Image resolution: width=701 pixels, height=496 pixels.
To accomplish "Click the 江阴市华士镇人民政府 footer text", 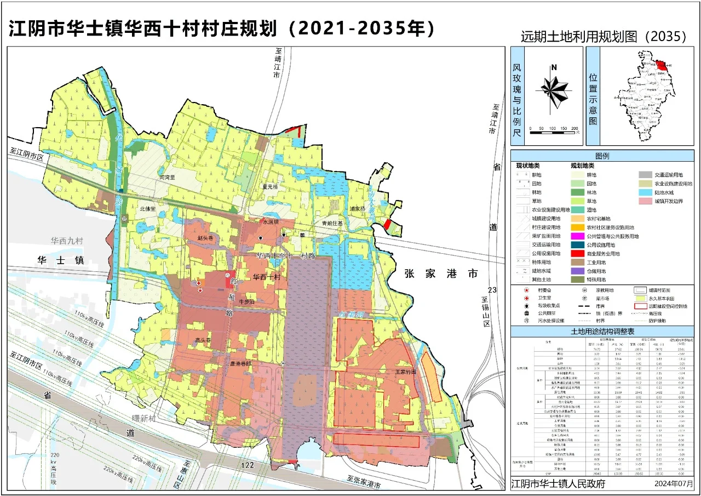I will click(x=558, y=484).
